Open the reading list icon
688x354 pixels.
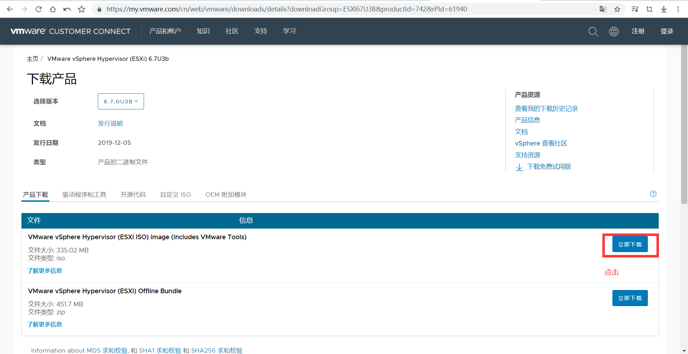coord(635,9)
